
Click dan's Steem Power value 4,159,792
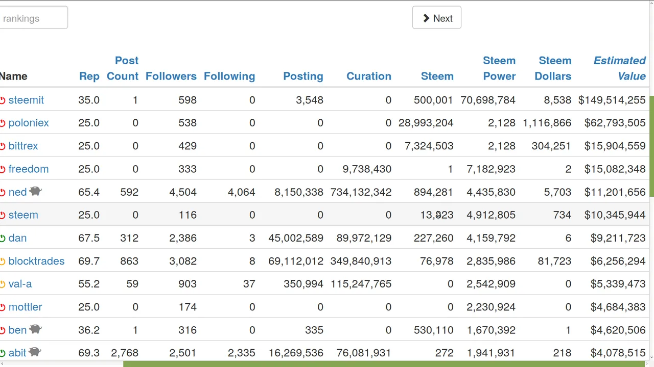(x=491, y=238)
